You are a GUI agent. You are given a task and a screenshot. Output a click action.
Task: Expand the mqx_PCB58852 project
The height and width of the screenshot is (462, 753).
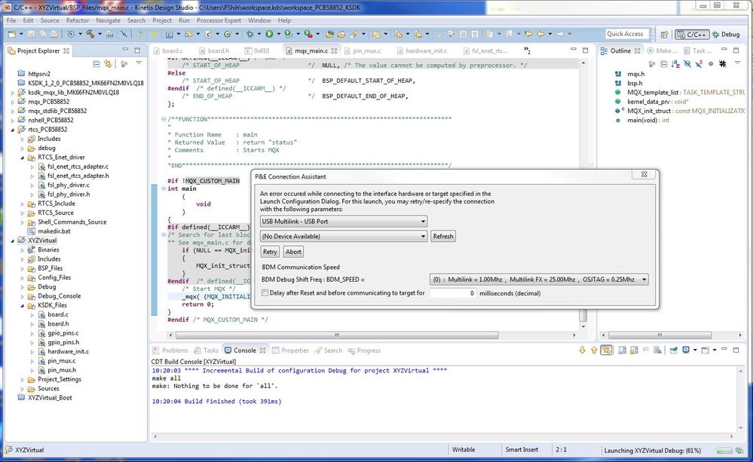(x=13, y=102)
